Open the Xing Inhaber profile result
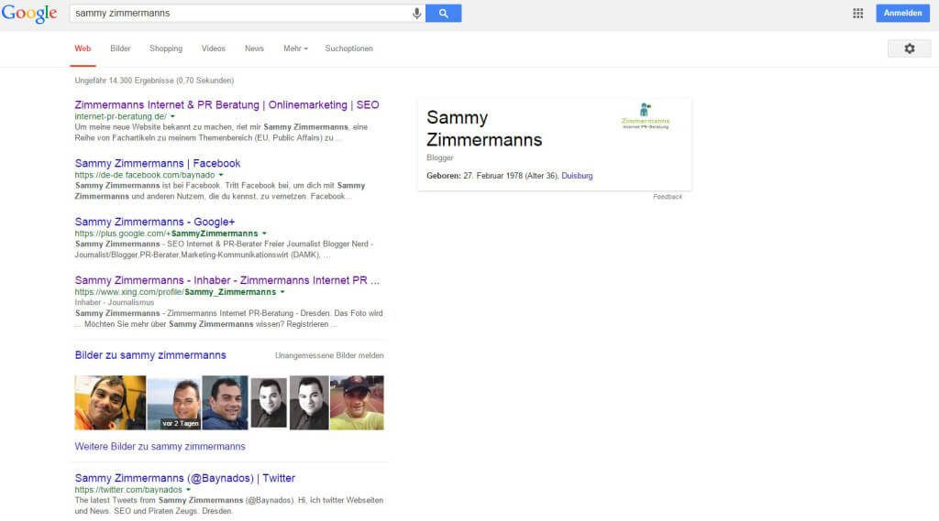 [x=227, y=280]
